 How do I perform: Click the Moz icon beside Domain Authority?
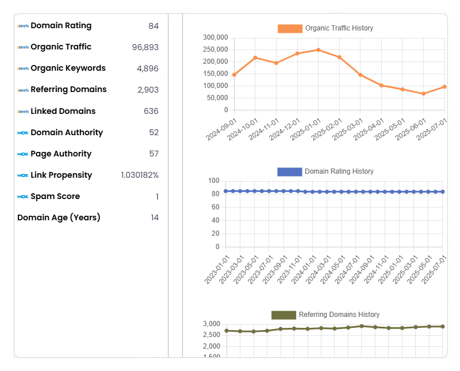(x=23, y=133)
